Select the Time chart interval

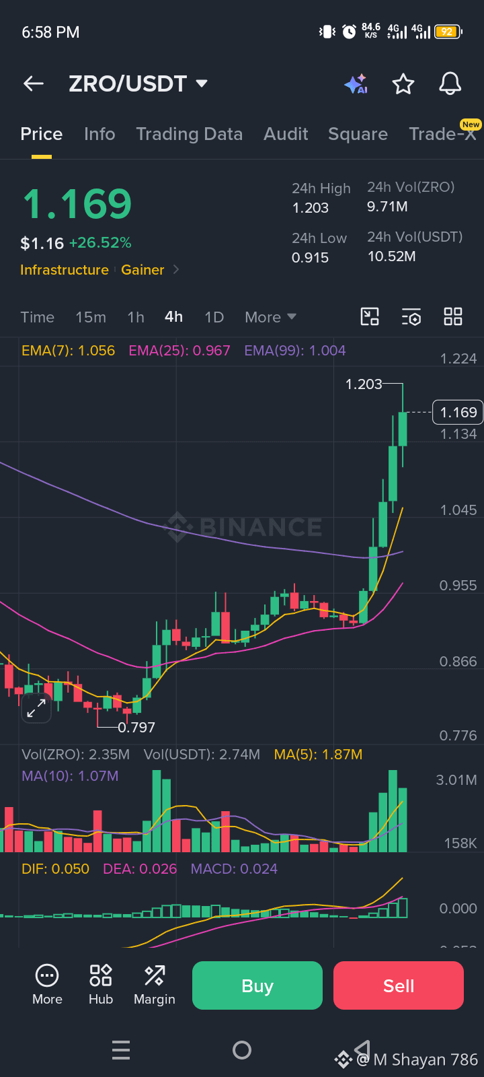point(37,317)
